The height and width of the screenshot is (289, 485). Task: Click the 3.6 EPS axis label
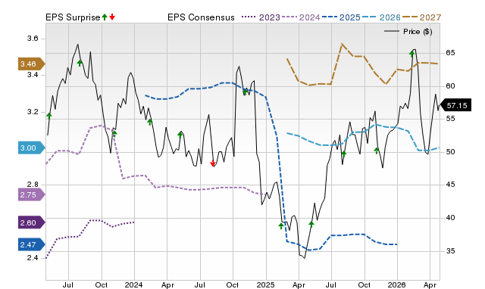click(x=33, y=39)
